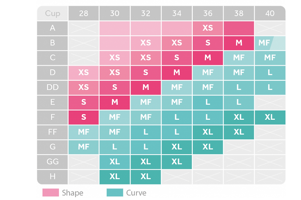The image size is (301, 200).
Task: Select the XS cell for cup D, band 28
Action: point(84,73)
